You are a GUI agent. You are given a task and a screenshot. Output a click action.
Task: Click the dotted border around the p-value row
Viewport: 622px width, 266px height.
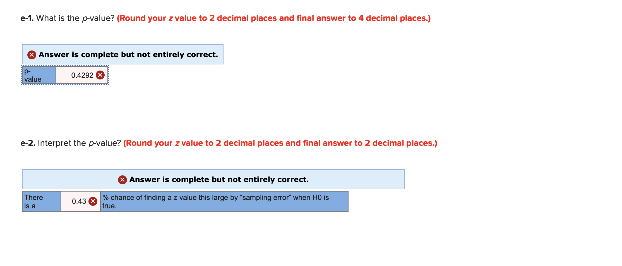click(65, 66)
